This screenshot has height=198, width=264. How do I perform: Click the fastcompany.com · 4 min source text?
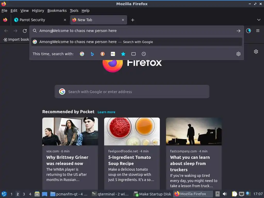click(x=189, y=151)
